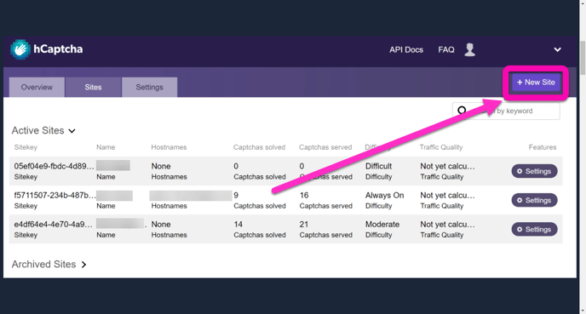This screenshot has width=586, height=314.
Task: Open Settings for sitekey 05ef04e9-fbdc-4d89
Action: pyautogui.click(x=534, y=171)
